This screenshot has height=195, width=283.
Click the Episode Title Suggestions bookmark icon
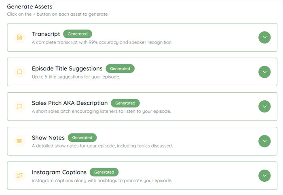pos(19,72)
